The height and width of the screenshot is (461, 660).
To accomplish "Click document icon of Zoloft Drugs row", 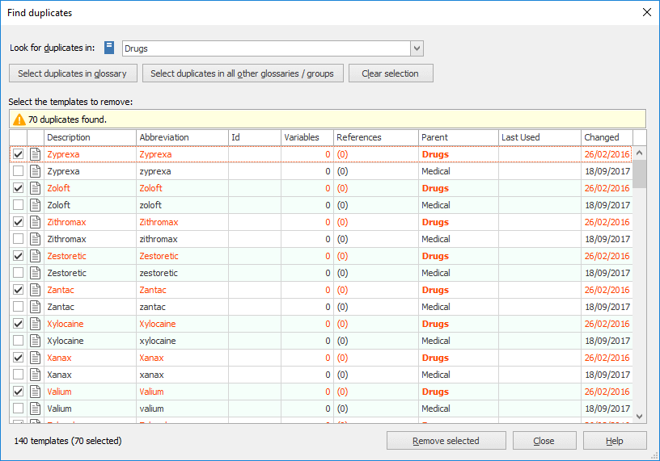I will (x=36, y=188).
